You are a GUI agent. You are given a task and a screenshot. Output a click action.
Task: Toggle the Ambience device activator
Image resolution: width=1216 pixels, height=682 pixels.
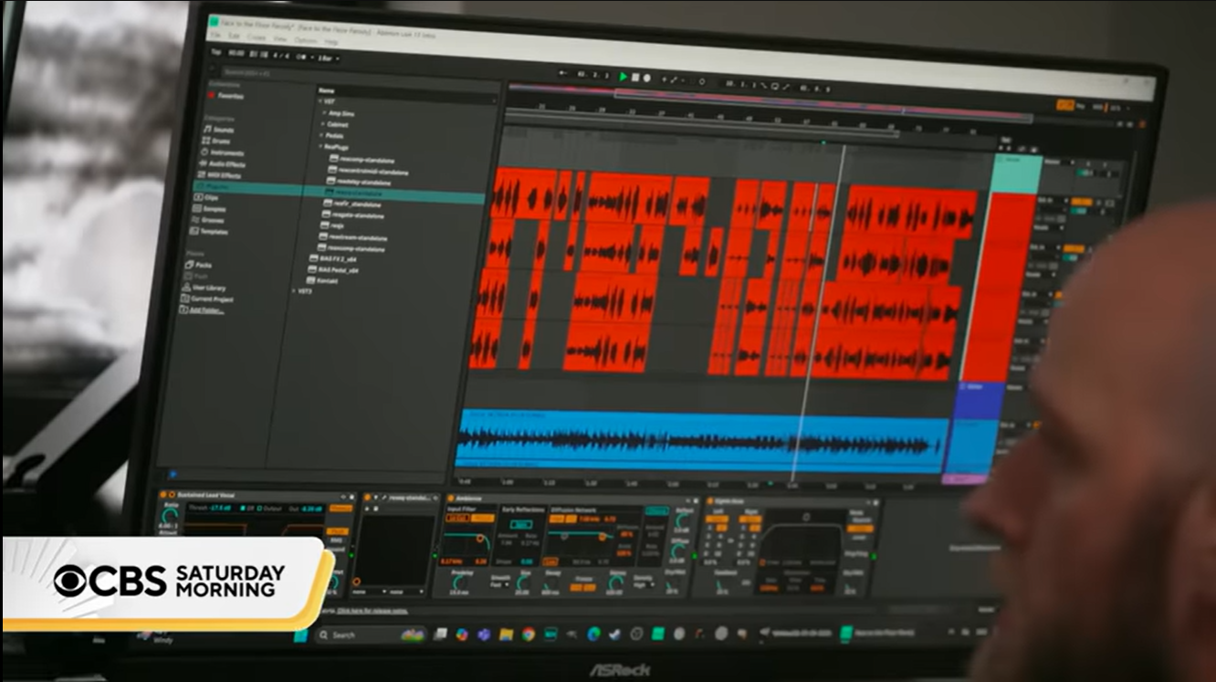point(453,499)
